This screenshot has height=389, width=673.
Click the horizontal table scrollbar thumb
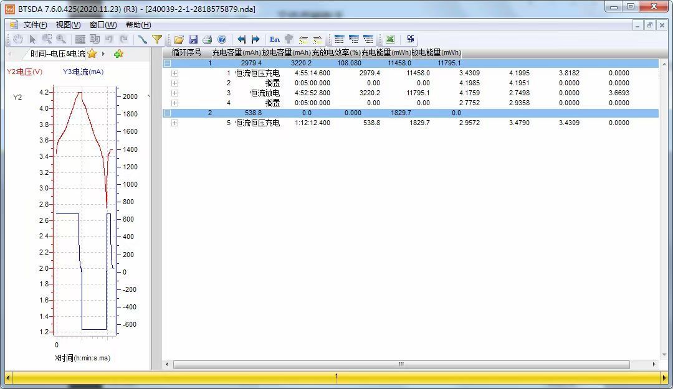point(401,365)
